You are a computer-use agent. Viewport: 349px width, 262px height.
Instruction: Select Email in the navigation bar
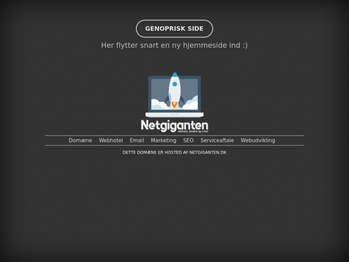137,140
